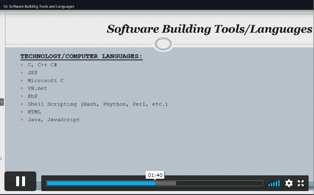This screenshot has height=195, width=314.
Task: Click the grey buffered section of the timeline
Action: [166, 183]
